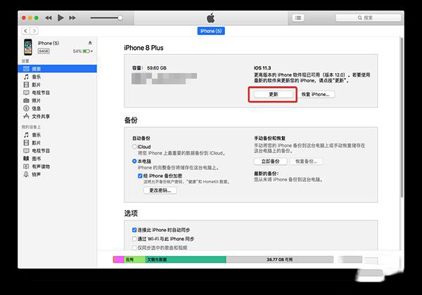Image resolution: width=422 pixels, height=295 pixels.
Task: Enable 通过 Wi-Fi 与此 iPhone 同步
Action: [135, 239]
